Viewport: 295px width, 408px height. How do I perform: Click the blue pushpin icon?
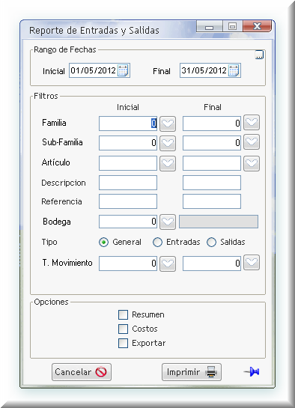pos(252,371)
